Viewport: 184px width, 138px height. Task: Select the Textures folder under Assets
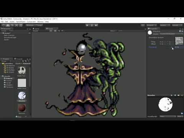8,87
